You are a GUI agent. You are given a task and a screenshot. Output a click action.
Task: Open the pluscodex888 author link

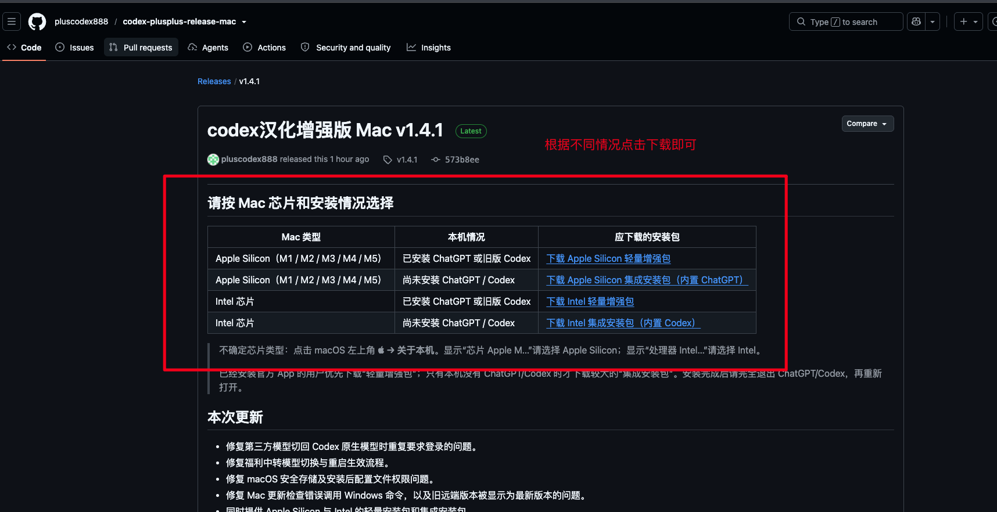[249, 159]
